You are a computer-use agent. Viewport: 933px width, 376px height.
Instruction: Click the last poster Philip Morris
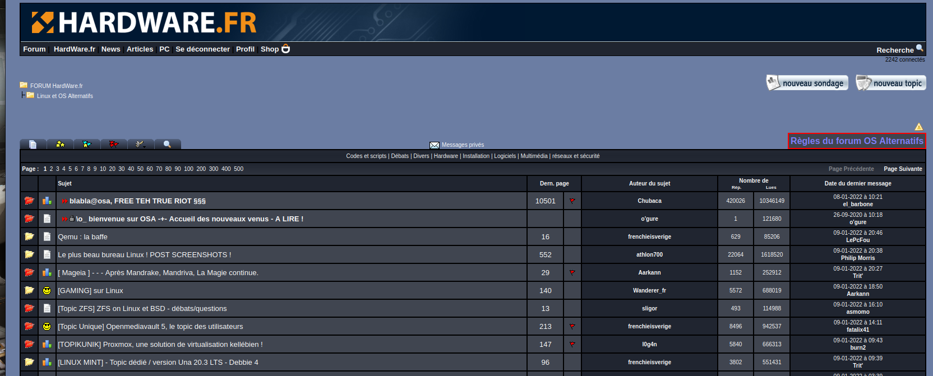(857, 258)
